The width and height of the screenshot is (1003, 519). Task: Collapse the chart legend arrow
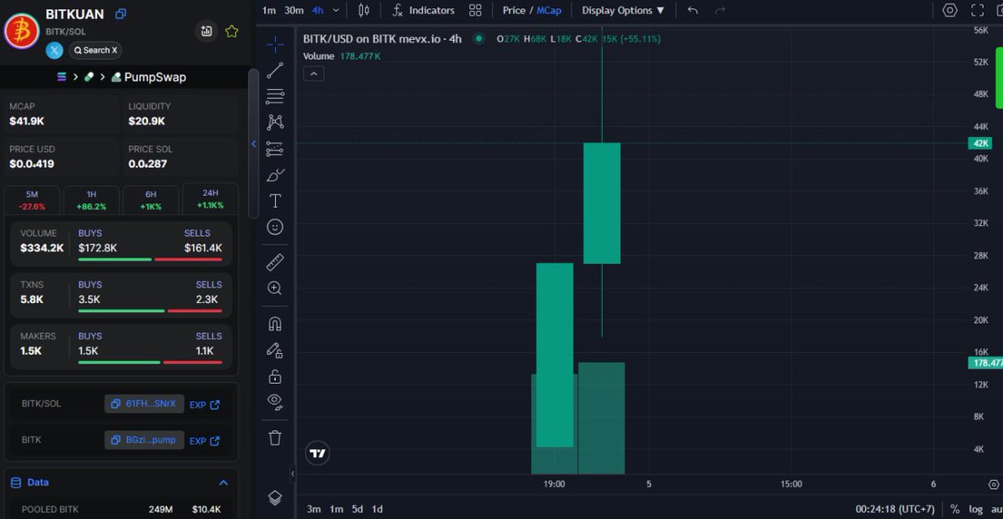[x=313, y=73]
